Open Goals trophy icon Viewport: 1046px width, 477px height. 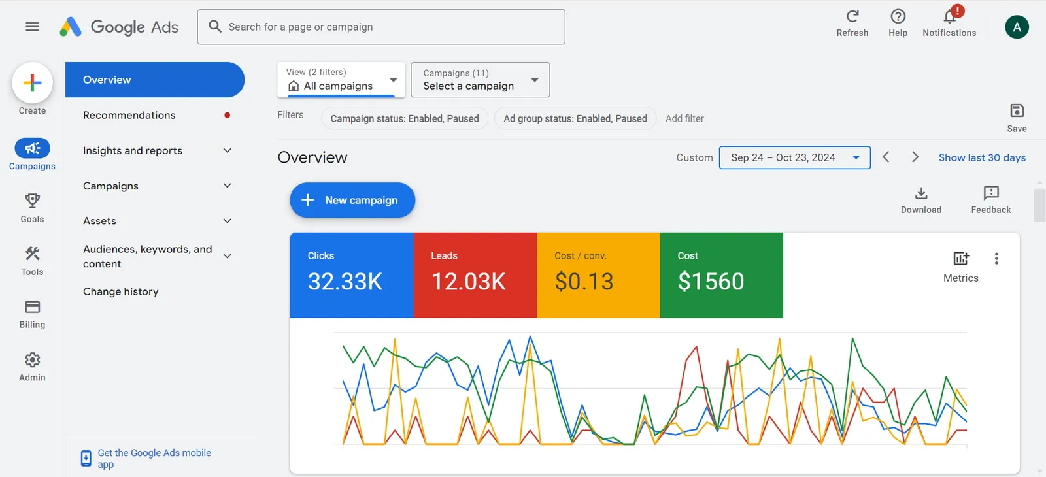32,201
